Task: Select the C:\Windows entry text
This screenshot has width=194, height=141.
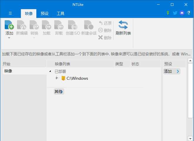Action: point(77,78)
